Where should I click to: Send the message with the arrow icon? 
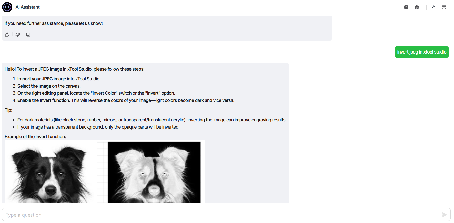tap(444, 215)
